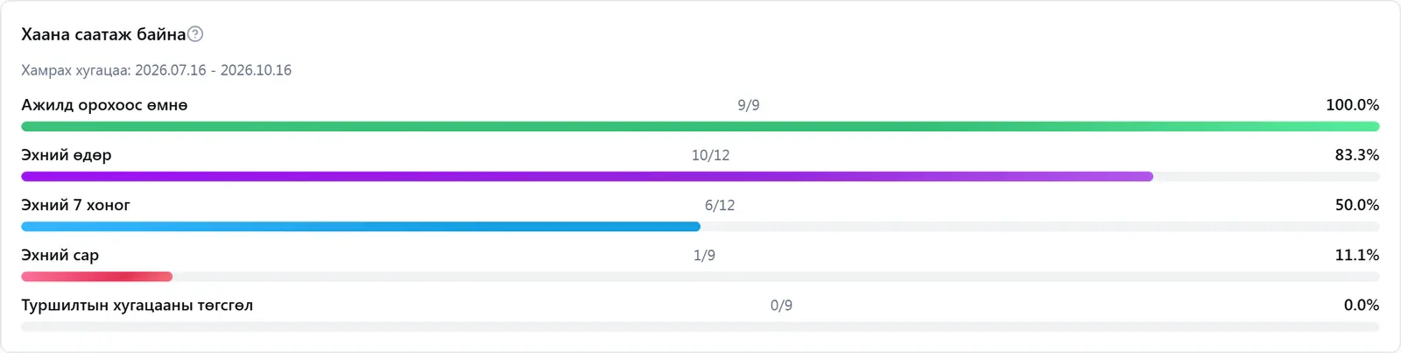The image size is (1401, 353).
Task: Click the red Эхний сар progress bar
Action: click(x=96, y=277)
